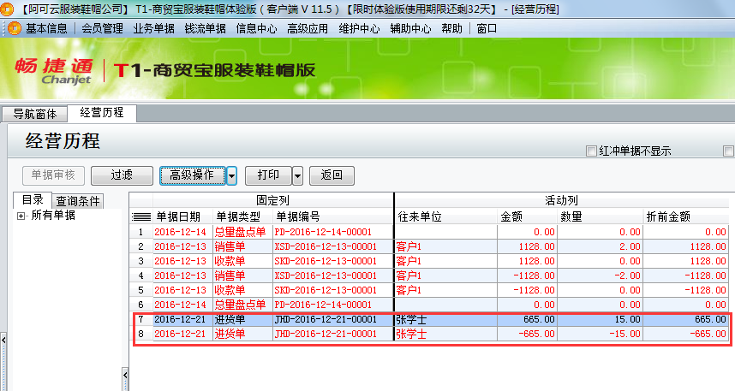735x391 pixels.
Task: Click row 4 amount -1128.00 in 金额 column
Action: [528, 275]
